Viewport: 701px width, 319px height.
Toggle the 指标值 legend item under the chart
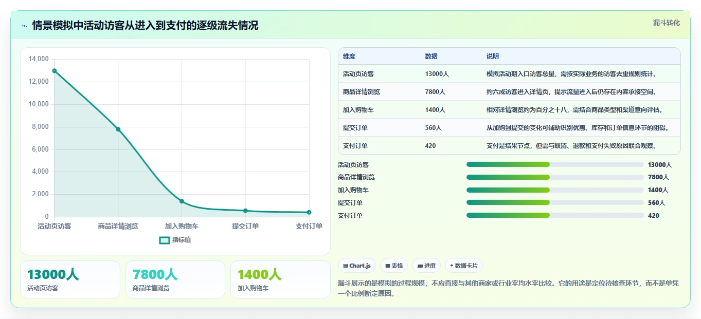tap(175, 240)
